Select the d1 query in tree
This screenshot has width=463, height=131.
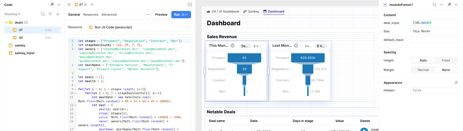(x=32, y=30)
